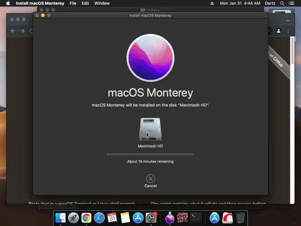Go back in the Chrome window
This screenshot has height=226, width=301.
[x=13, y=31]
